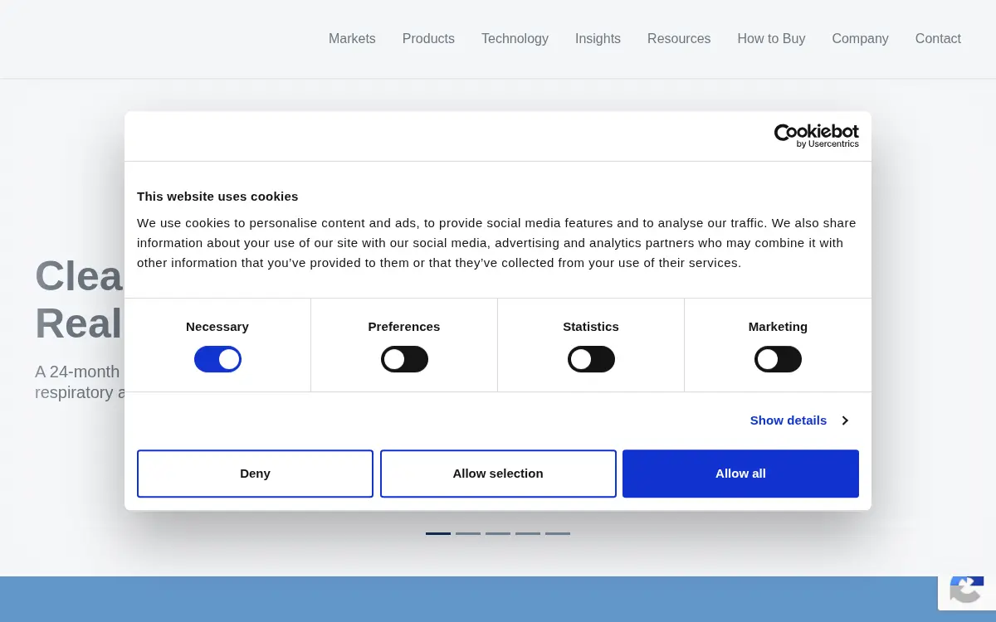
Task: Open the Technology menu
Action: coord(515,38)
